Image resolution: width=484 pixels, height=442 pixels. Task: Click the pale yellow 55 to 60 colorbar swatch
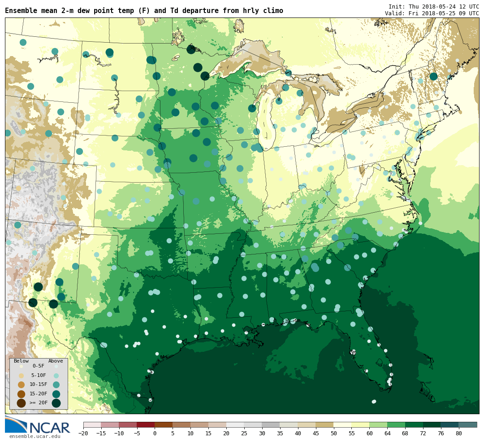click(x=360, y=424)
